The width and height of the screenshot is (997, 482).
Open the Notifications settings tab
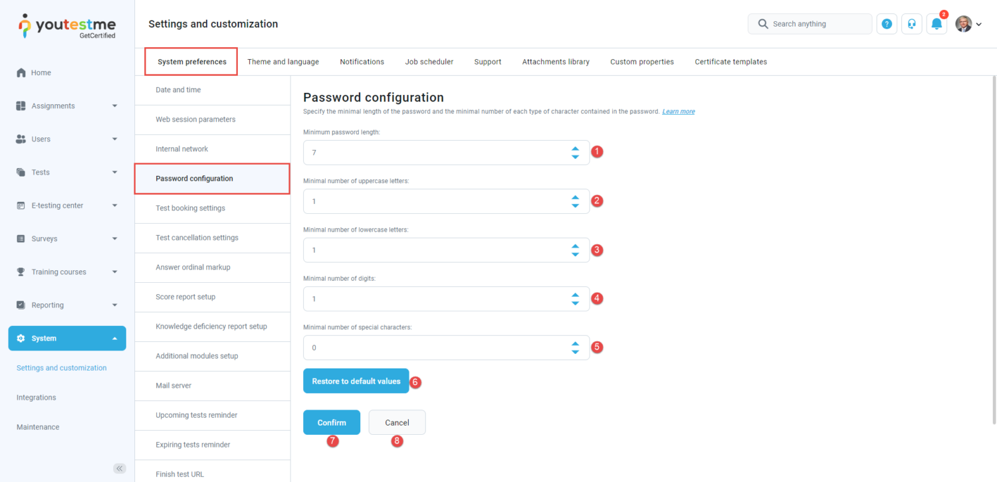[362, 61]
